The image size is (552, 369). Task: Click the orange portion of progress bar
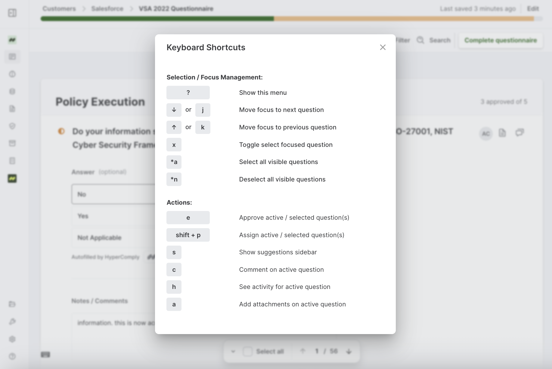pyautogui.click(x=404, y=19)
